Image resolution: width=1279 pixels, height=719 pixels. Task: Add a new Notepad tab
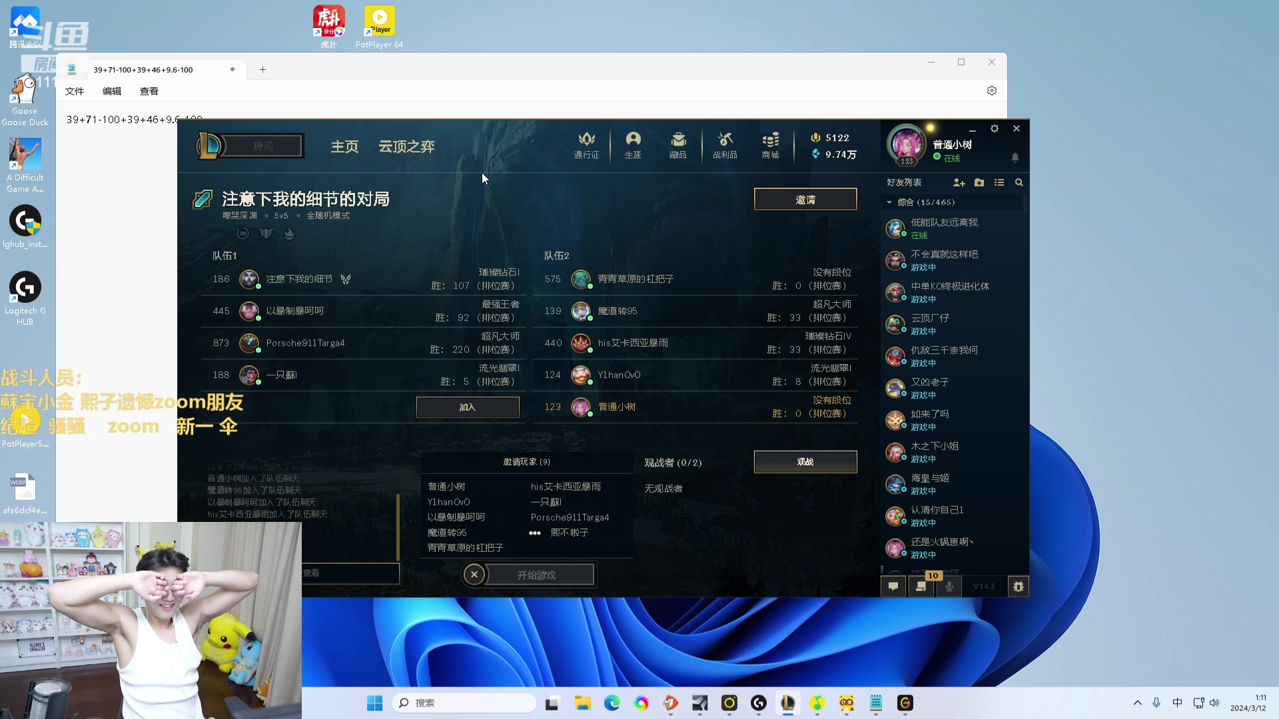[x=262, y=69]
